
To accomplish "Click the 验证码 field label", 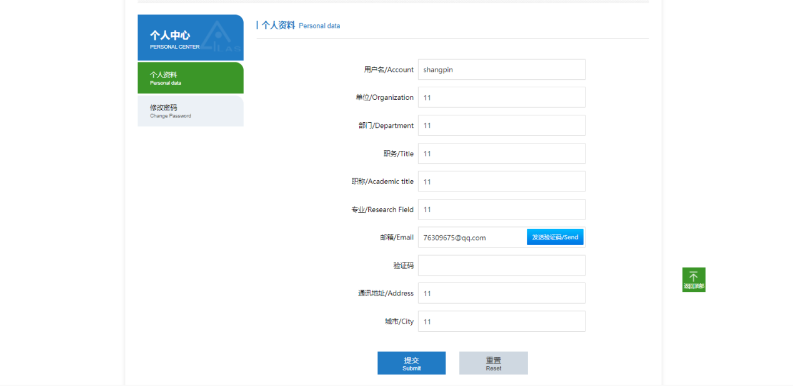I will pyautogui.click(x=403, y=266).
